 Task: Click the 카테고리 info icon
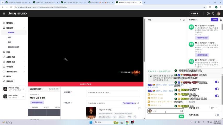71,103
